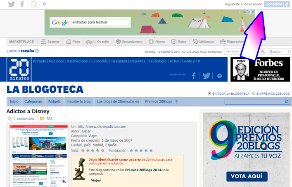
Task: Open Pisos house icon in marketplace
Action: click(69, 42)
